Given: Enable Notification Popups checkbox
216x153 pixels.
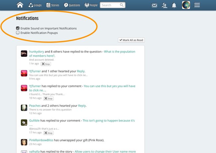Looking at the screenshot, I should click(x=18, y=33).
